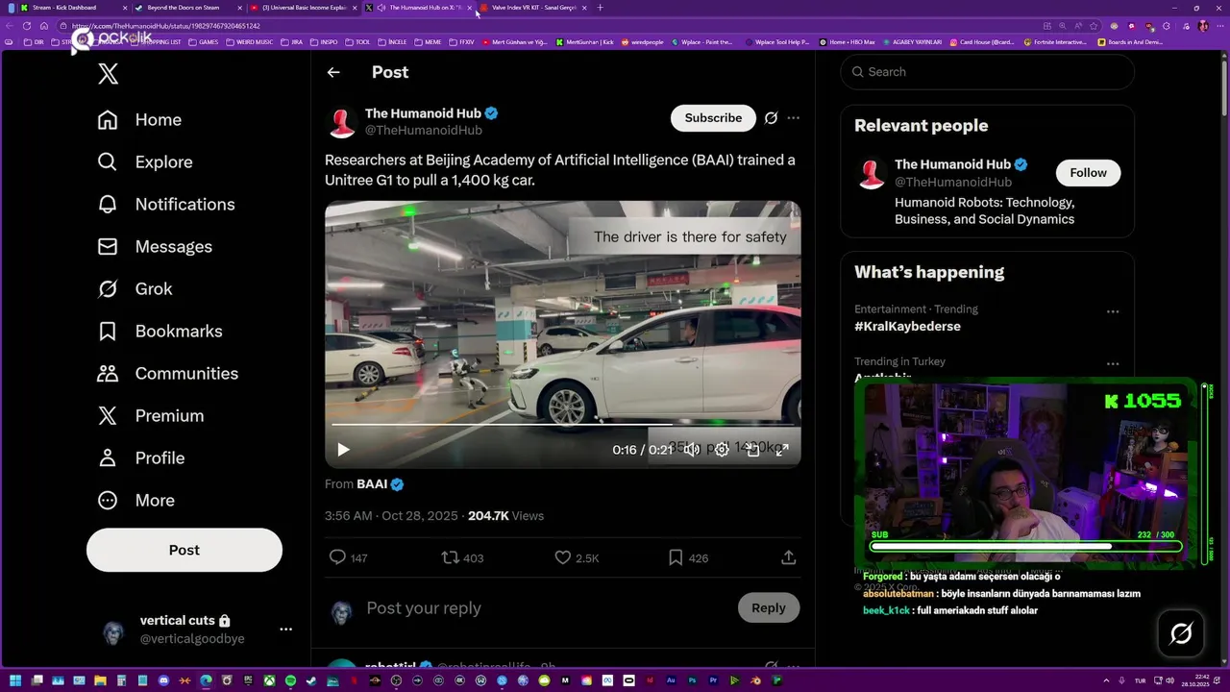Open the #KralKaybederse trending topic

pyautogui.click(x=907, y=326)
